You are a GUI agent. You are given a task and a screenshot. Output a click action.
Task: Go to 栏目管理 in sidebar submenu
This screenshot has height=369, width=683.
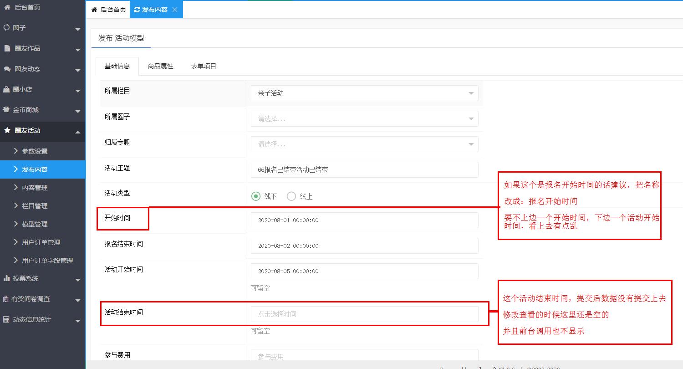35,206
